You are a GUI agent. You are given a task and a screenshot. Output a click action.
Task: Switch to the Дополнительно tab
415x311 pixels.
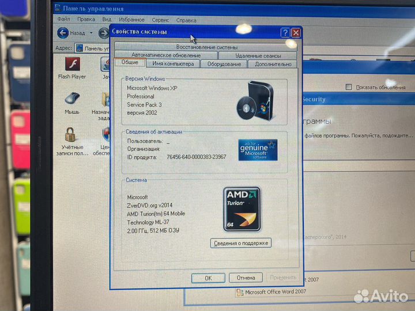click(273, 65)
